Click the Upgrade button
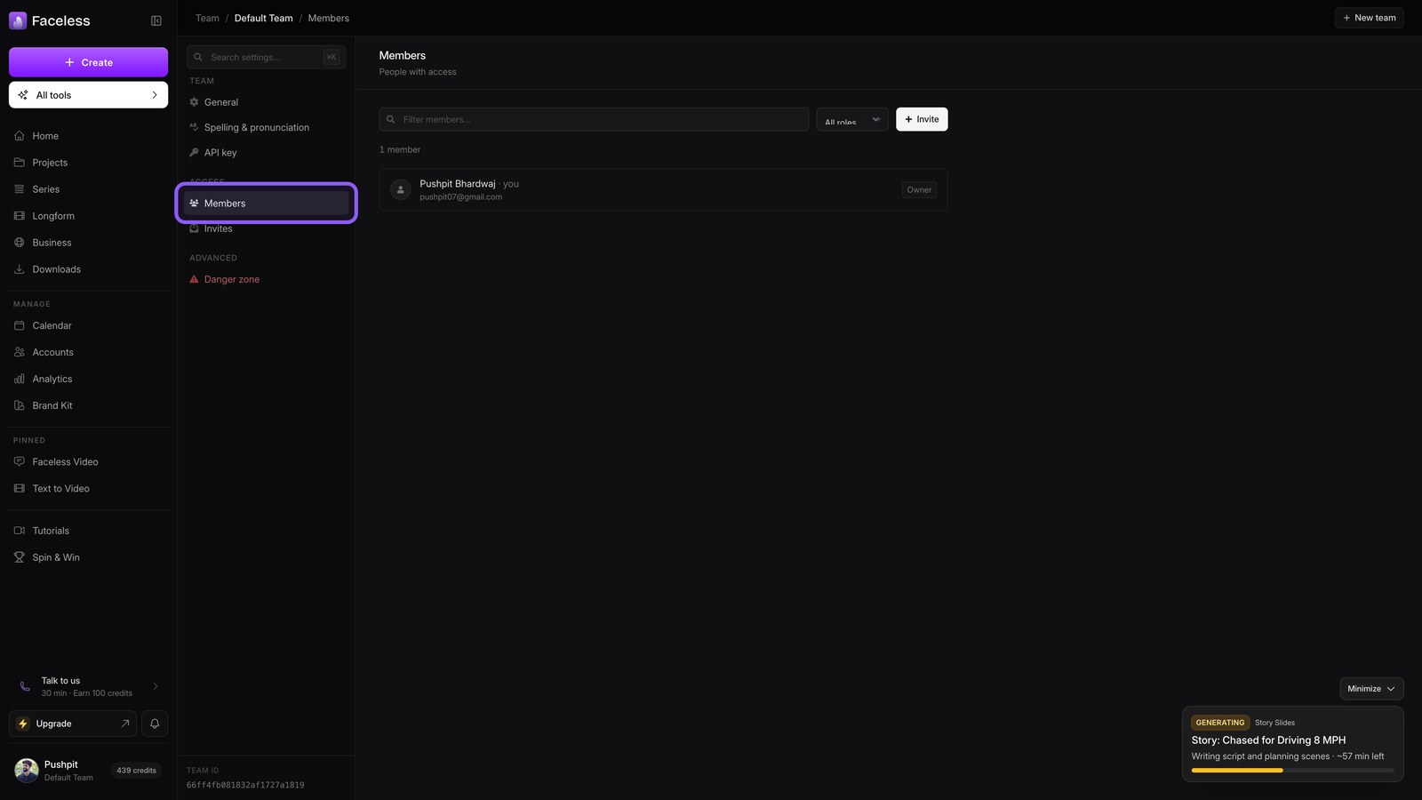1422x800 pixels. pos(73,724)
